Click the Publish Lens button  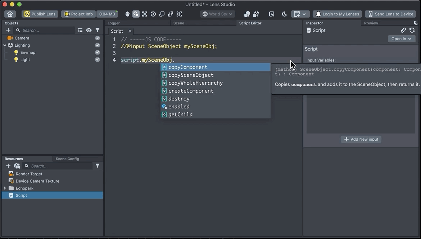coord(40,14)
